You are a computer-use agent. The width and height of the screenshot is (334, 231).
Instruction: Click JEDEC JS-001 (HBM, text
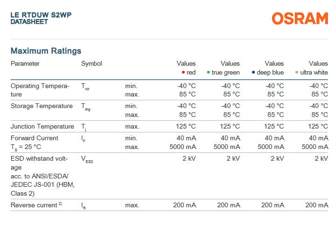pos(42,184)
